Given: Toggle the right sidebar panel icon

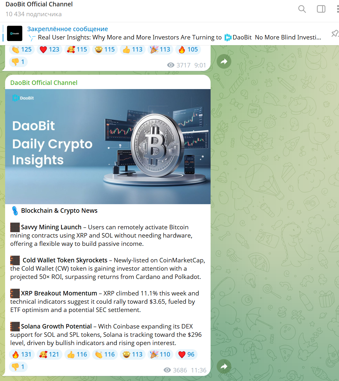Looking at the screenshot, I should [321, 9].
